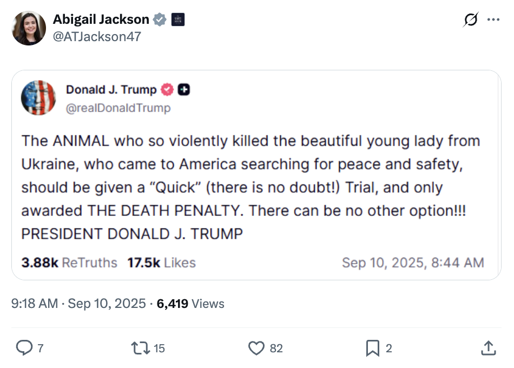Open the Abigail Jackson display name link
Viewport: 514px width, 368px height.
[x=101, y=19]
